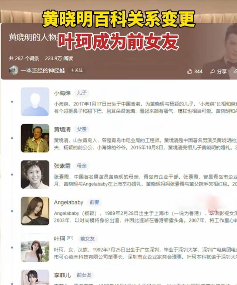This screenshot has height=285, width=237.
Task: Click the 分享 share icon
Action: 213,71
